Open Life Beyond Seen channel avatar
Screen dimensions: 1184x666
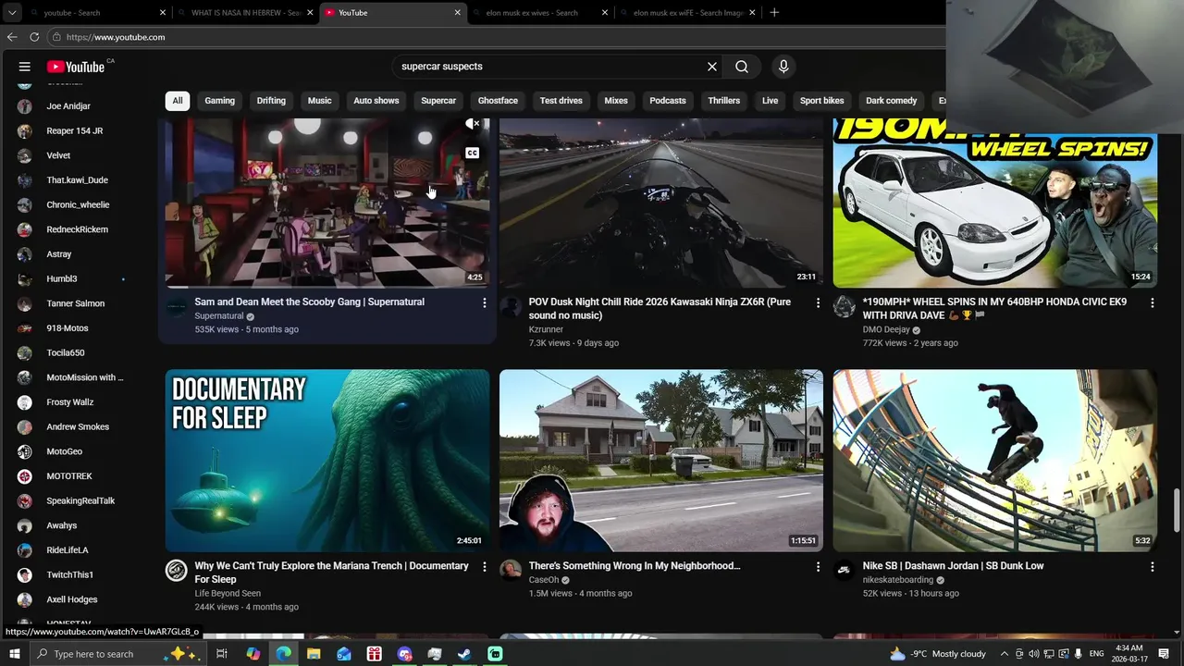(177, 570)
